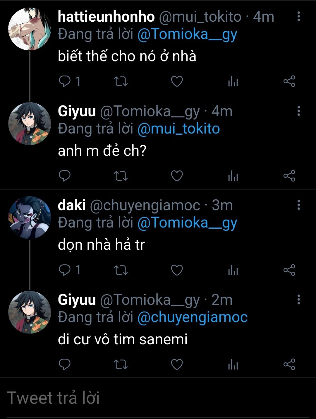Open hattieunhonho's profile avatar
The image size is (316, 419).
pyautogui.click(x=30, y=29)
